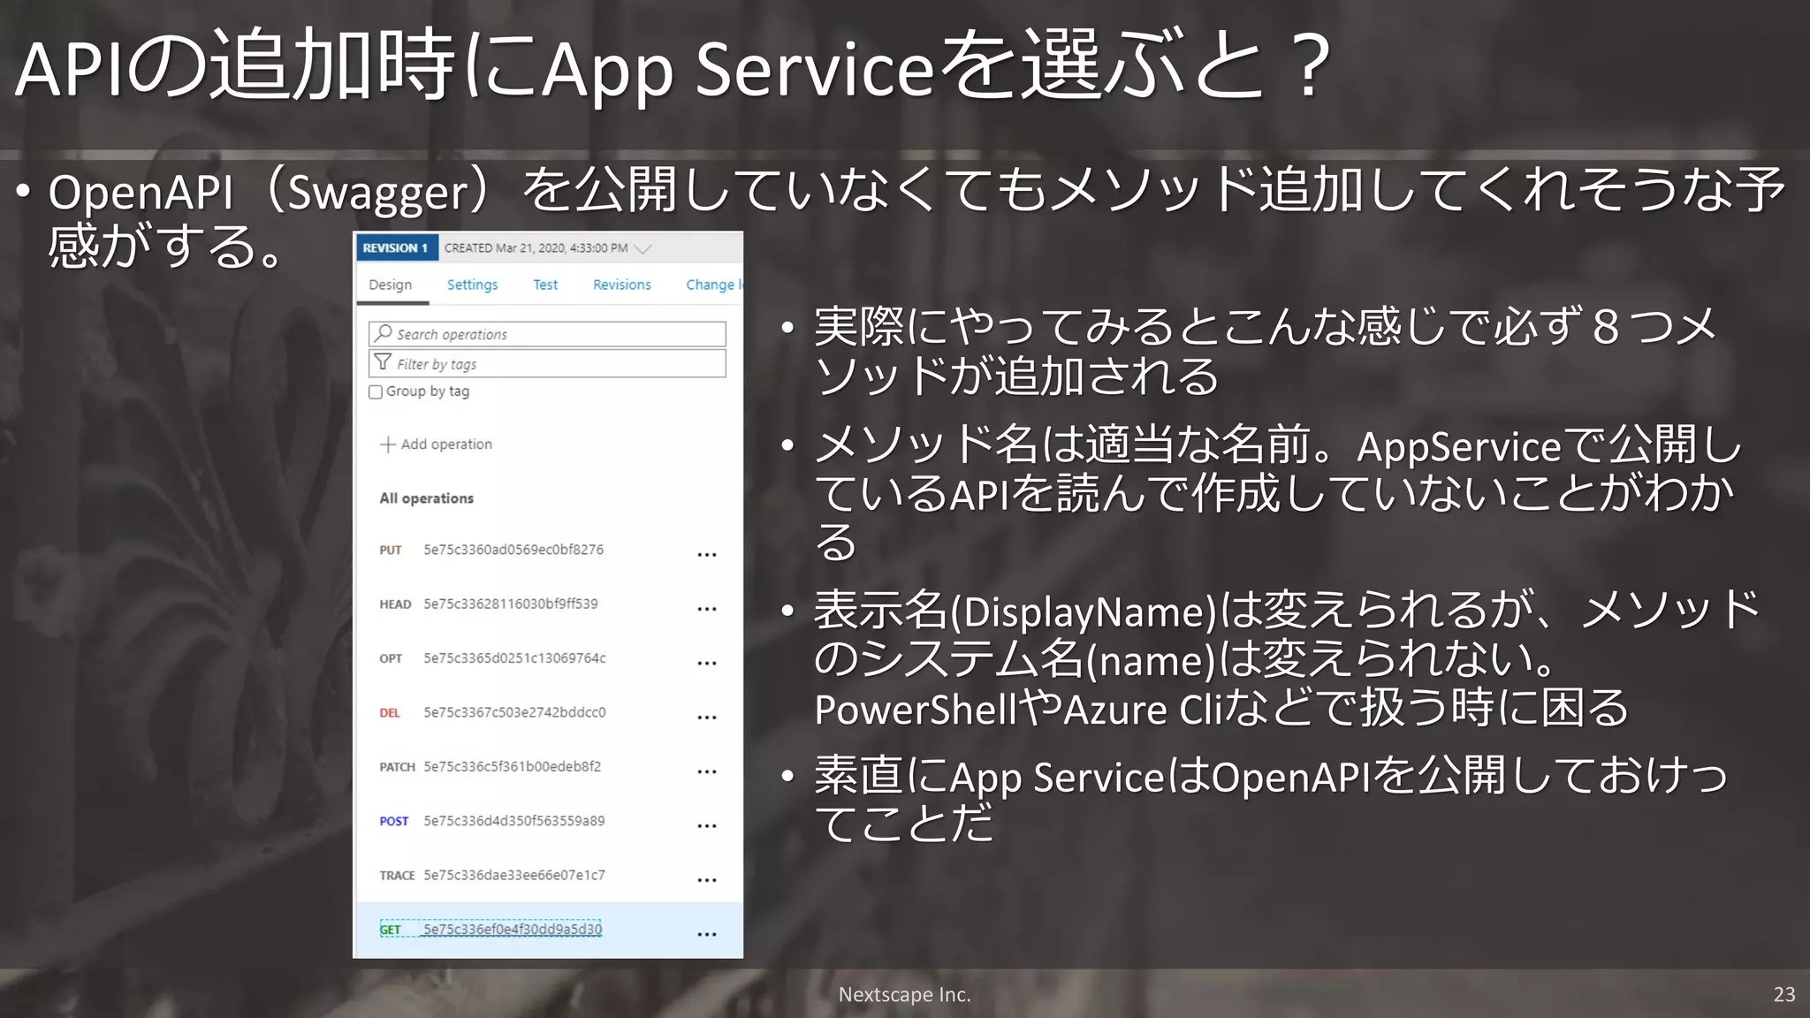Expand the revision dropdown chevron
Viewport: 1810px width, 1018px height.
click(x=643, y=248)
